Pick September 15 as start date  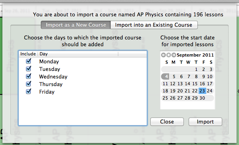pos(195,84)
